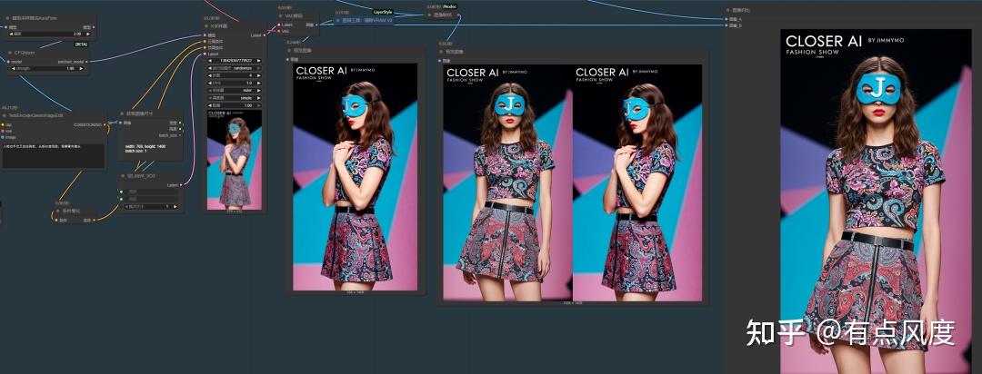The height and width of the screenshot is (374, 982).
Task: Click the clip input port on TextEncodeQwenImageEdit
Action: 3,124
